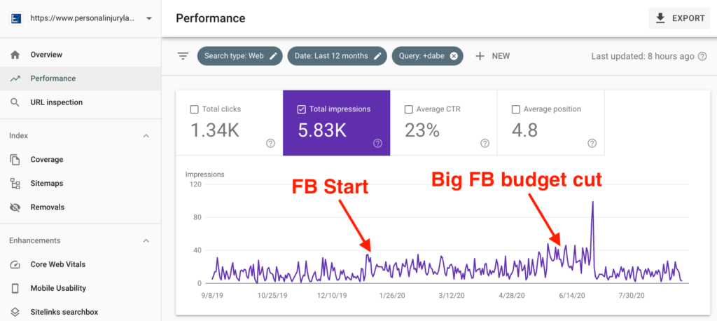717x321 pixels.
Task: Click the EXPORT button
Action: pyautogui.click(x=680, y=18)
